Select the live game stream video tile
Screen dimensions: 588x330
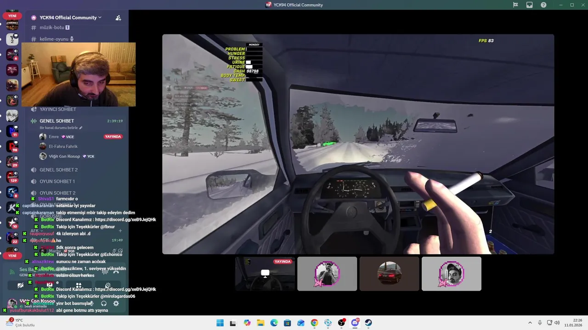(x=358, y=144)
